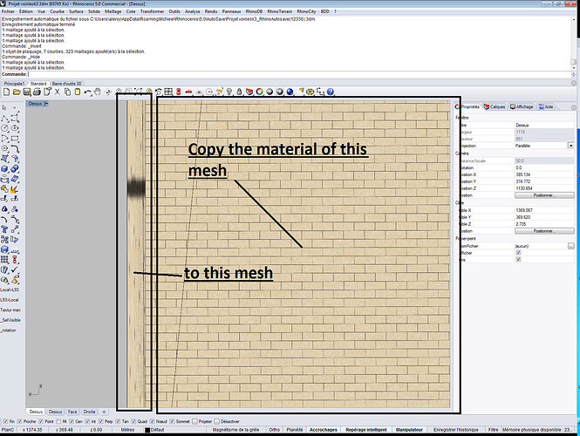Select the Circle tool
Image resolution: width=580 pixels, height=436 pixels.
point(4,128)
